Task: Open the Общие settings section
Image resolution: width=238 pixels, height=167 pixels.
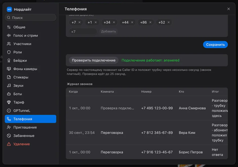Action: 30,27
